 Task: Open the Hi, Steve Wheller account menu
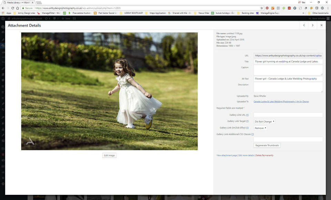(319, 19)
